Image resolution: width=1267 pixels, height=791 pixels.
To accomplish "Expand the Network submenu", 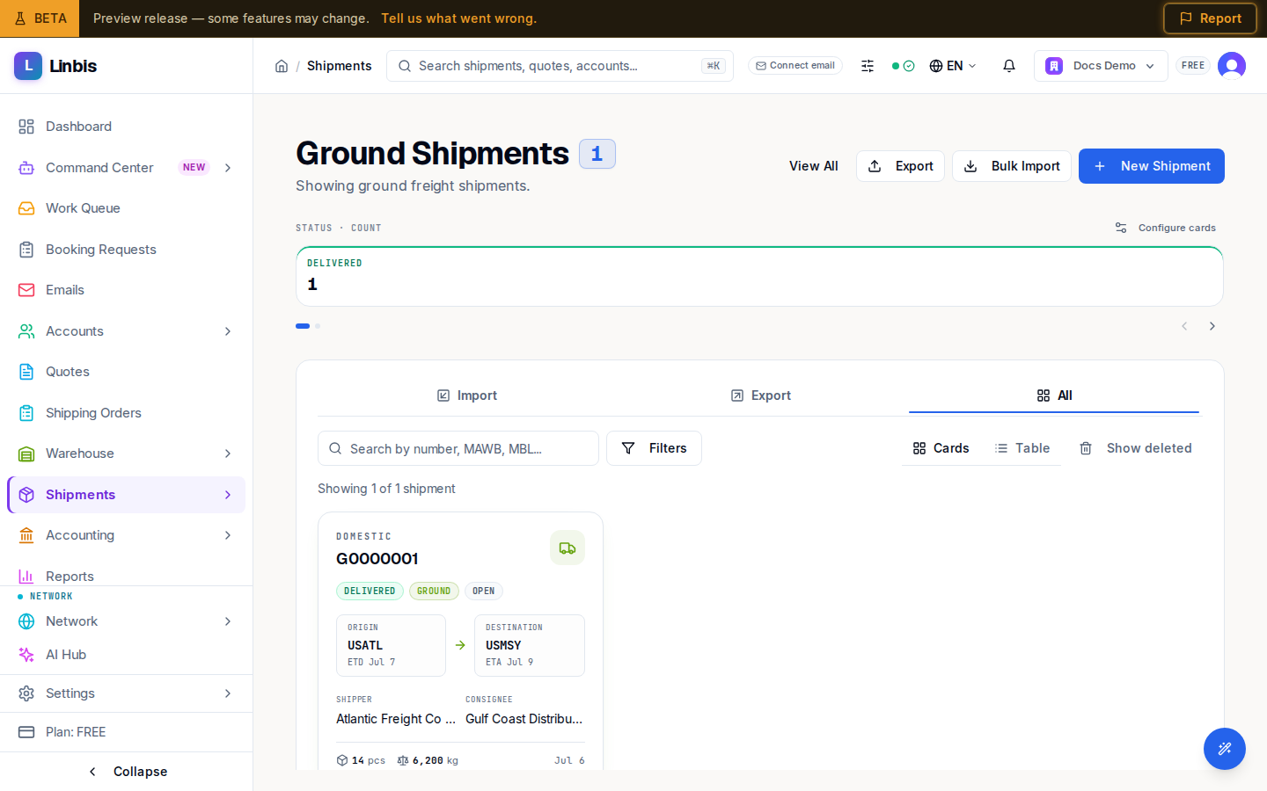I will pyautogui.click(x=228, y=621).
